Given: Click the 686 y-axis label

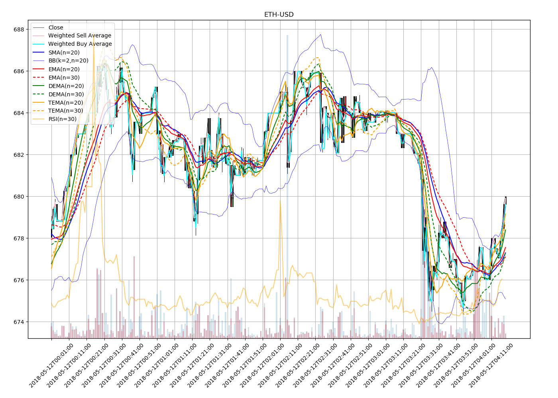Looking at the screenshot, I should [x=19, y=71].
